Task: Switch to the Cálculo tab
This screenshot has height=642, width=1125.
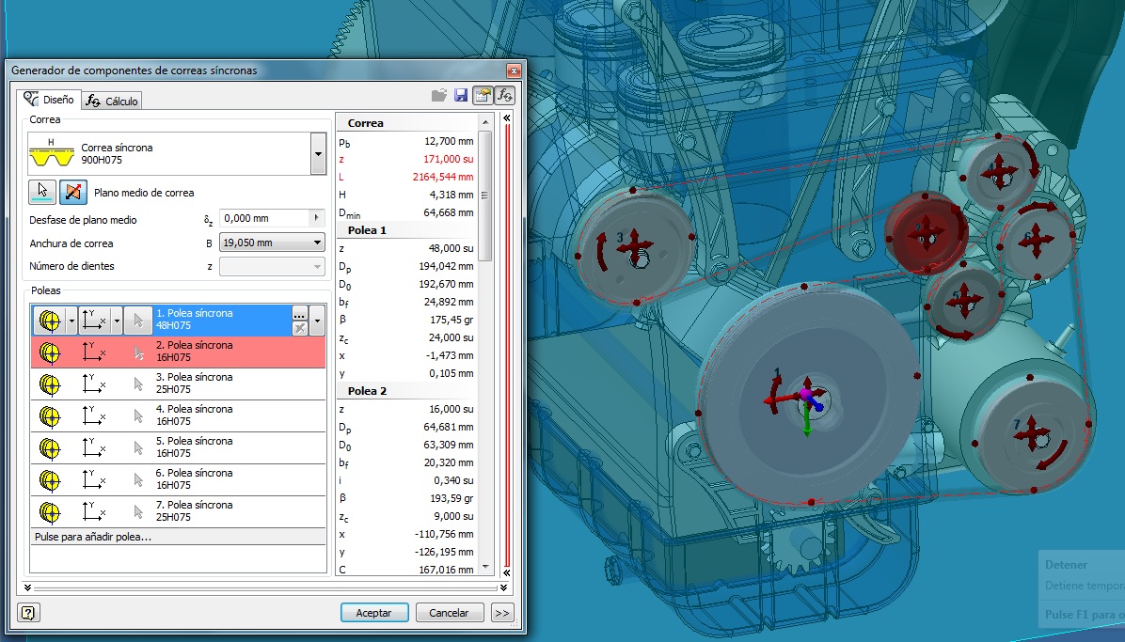Action: tap(111, 102)
